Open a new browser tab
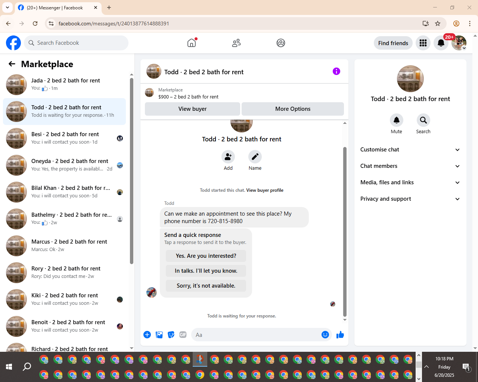This screenshot has width=478, height=382. (109, 7)
